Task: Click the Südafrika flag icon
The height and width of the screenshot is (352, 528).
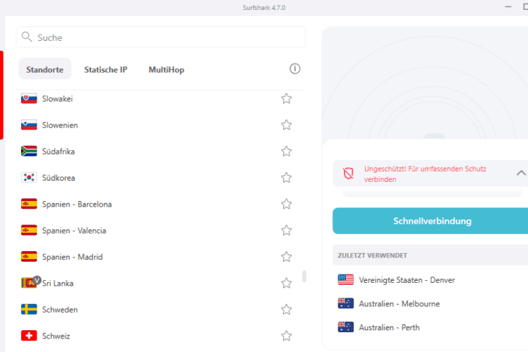Action: [x=29, y=151]
